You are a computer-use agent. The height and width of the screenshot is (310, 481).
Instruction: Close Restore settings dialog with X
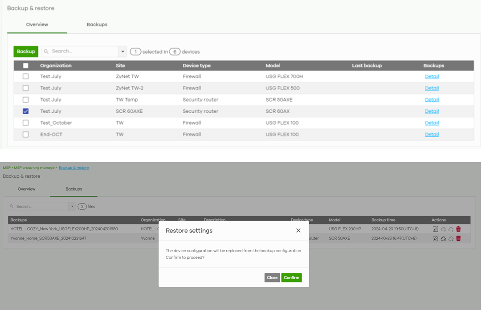[x=298, y=231]
